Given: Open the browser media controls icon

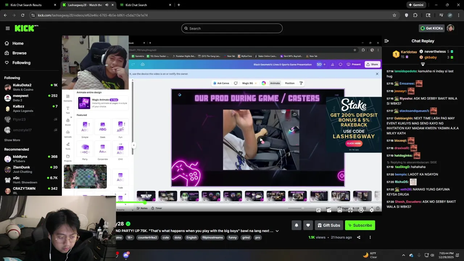Looking at the screenshot, I should coord(441,15).
